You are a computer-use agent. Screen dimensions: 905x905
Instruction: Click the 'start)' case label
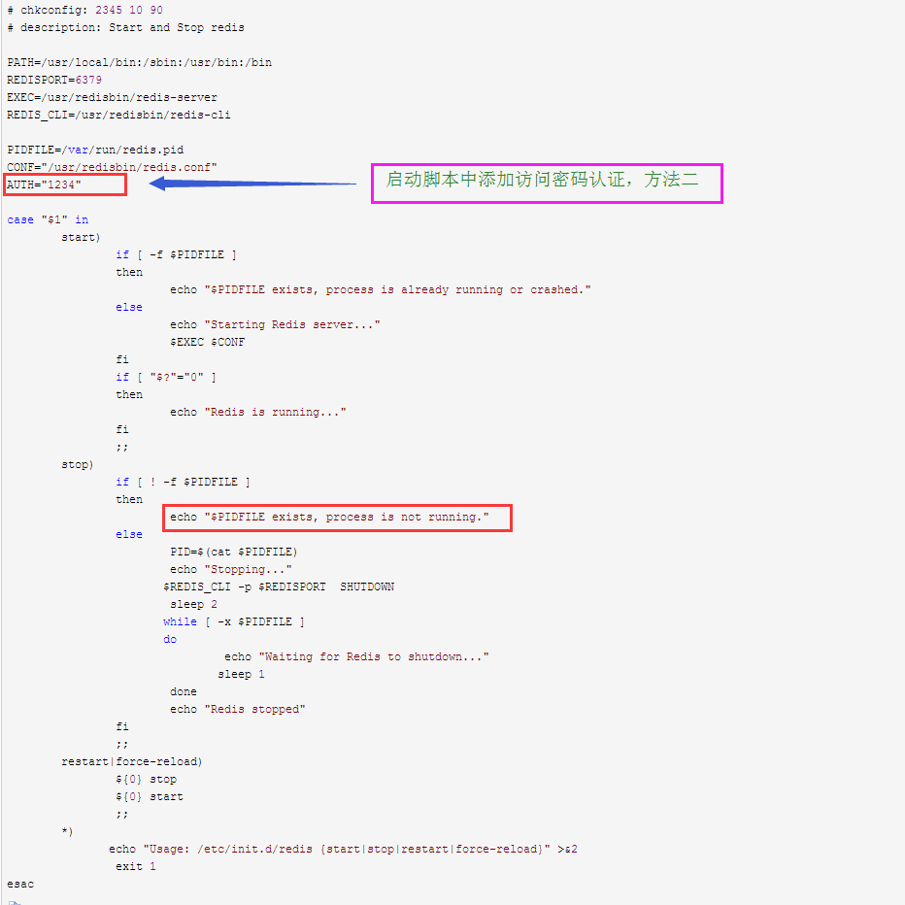(x=81, y=237)
